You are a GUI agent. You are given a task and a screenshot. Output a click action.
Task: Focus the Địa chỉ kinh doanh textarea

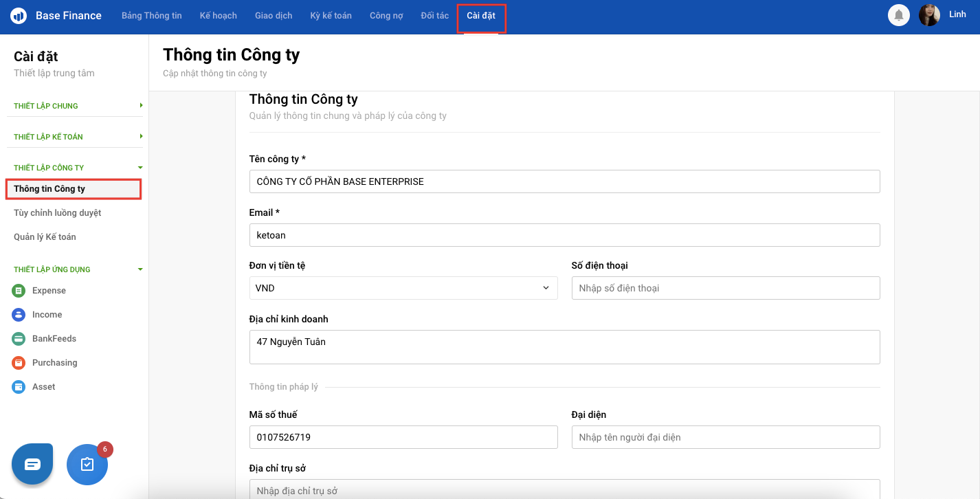pos(564,347)
